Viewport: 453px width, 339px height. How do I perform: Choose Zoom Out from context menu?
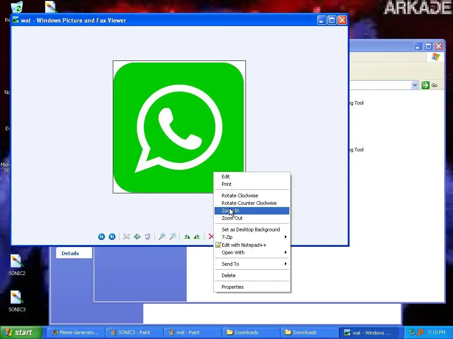(252, 218)
